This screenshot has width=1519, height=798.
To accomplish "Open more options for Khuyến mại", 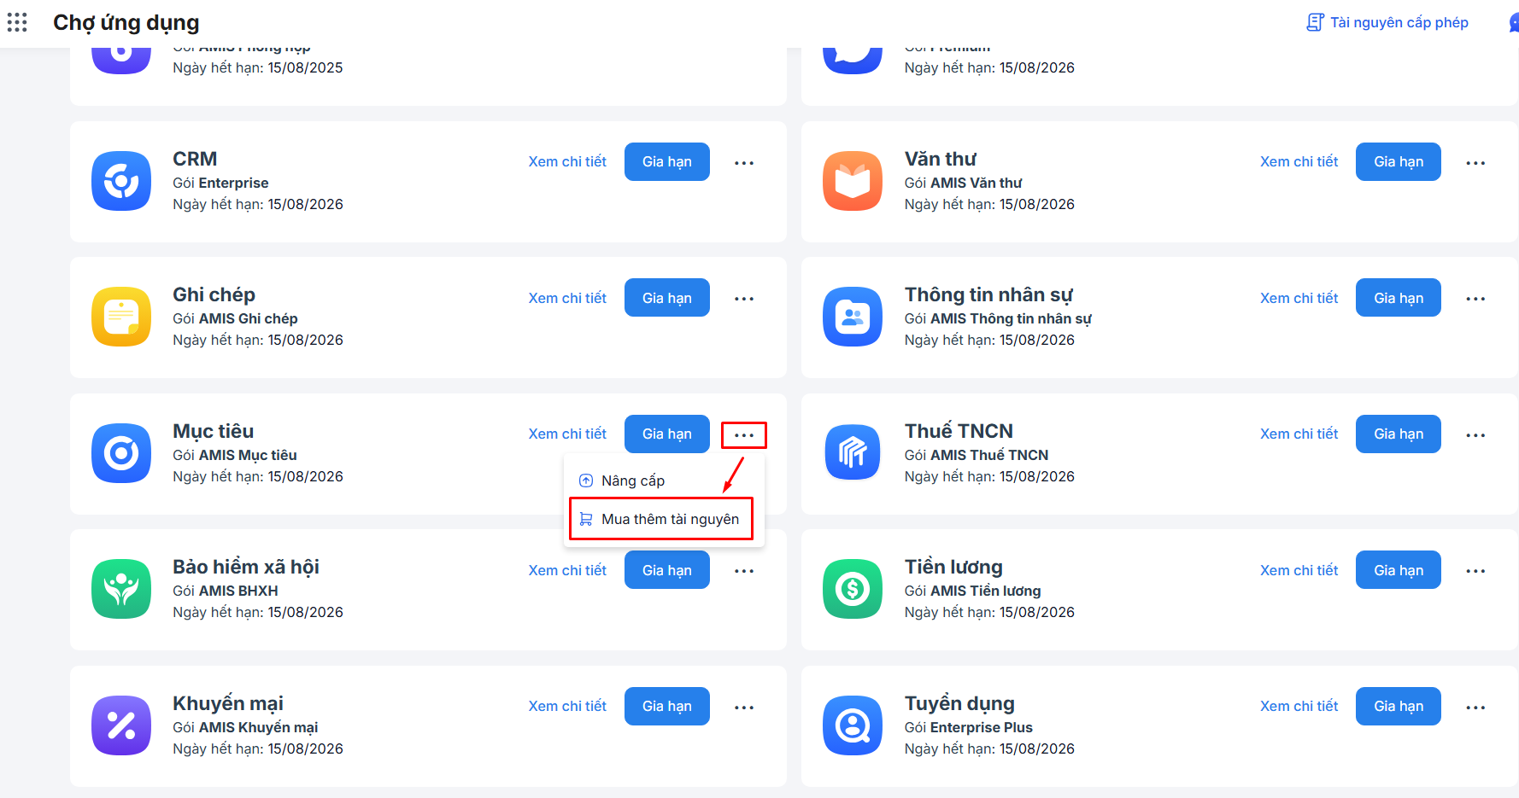I will click(744, 708).
